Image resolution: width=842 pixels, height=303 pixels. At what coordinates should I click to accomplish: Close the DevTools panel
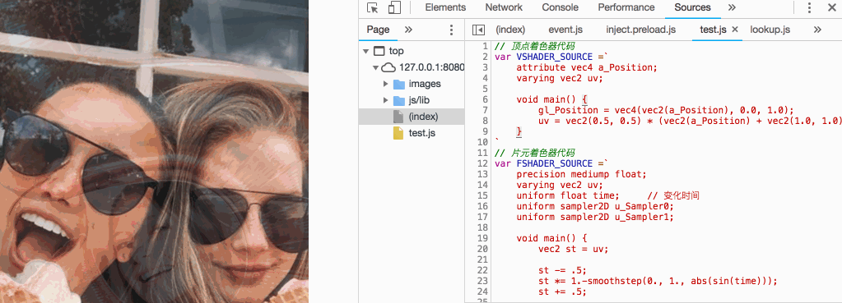click(x=832, y=7)
